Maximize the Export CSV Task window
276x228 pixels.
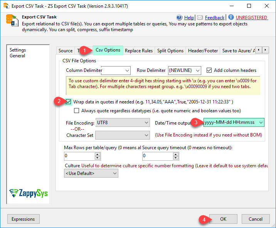(249, 6)
